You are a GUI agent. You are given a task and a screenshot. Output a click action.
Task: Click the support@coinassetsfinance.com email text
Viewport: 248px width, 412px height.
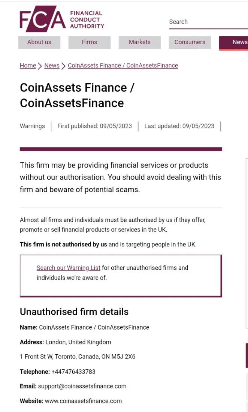pos(82,386)
